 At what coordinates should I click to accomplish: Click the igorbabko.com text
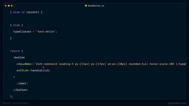(x=177, y=103)
